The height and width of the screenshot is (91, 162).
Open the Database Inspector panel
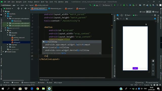[x=28, y=83]
